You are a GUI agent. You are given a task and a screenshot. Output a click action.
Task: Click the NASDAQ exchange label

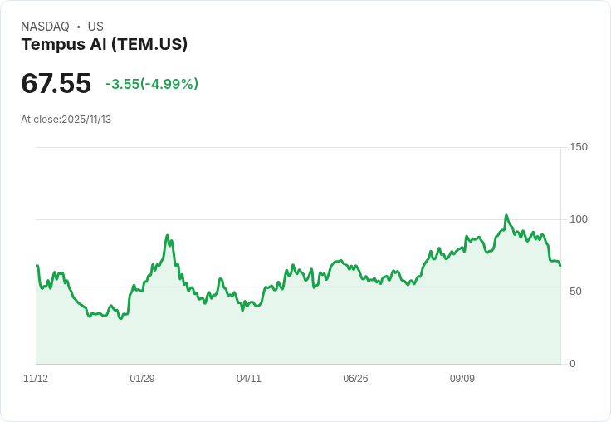pos(45,27)
